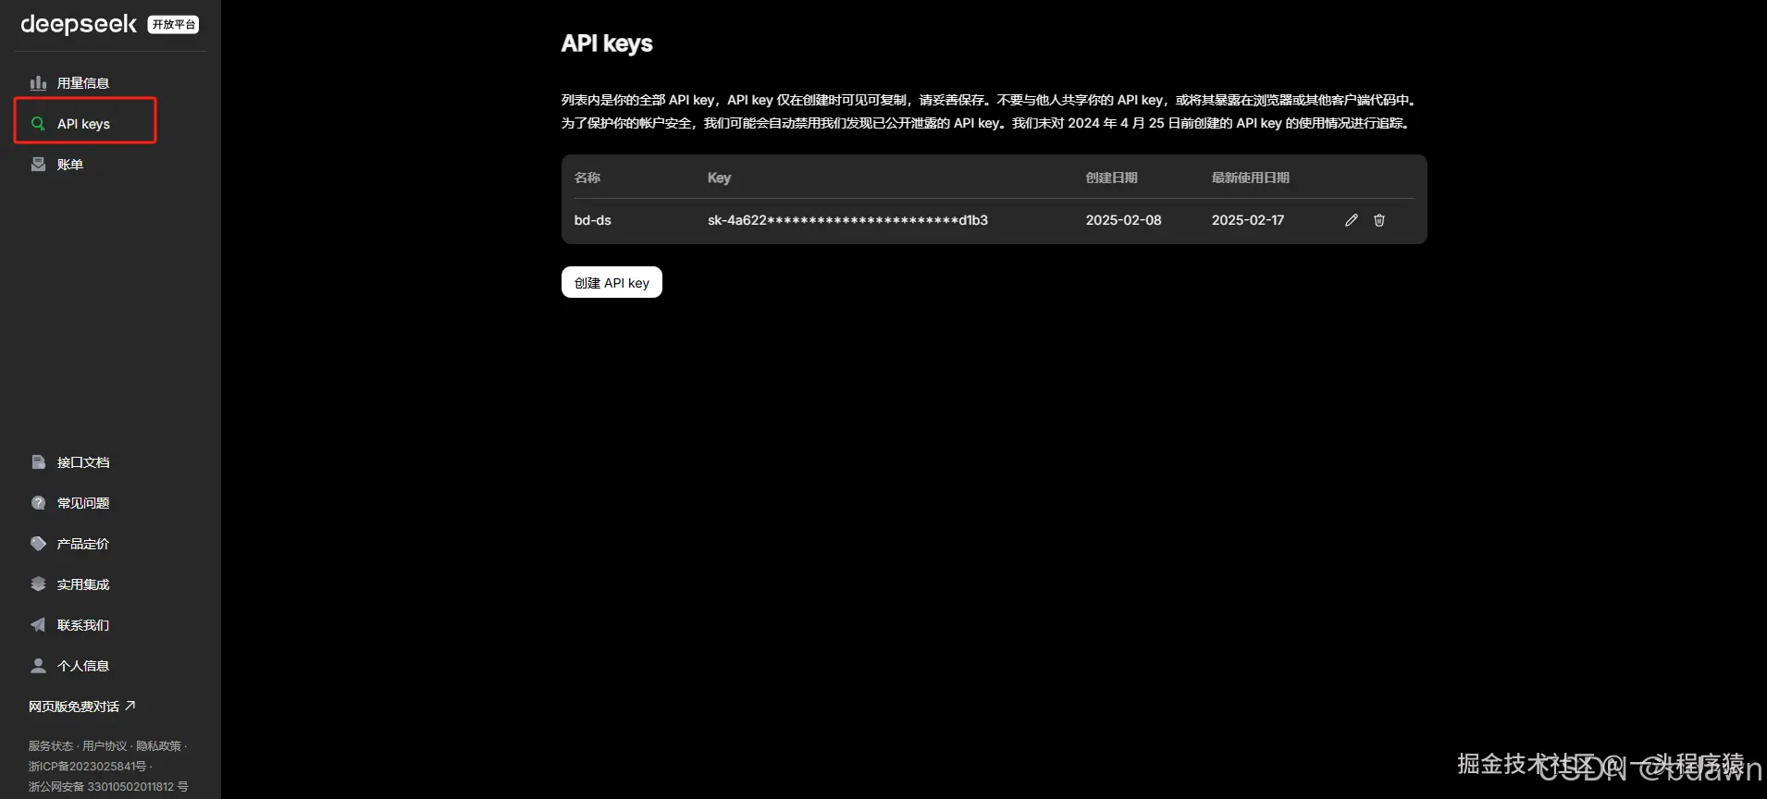Screen dimensions: 1767x799
Task: Click the 开放平台 badge
Action: click(174, 25)
